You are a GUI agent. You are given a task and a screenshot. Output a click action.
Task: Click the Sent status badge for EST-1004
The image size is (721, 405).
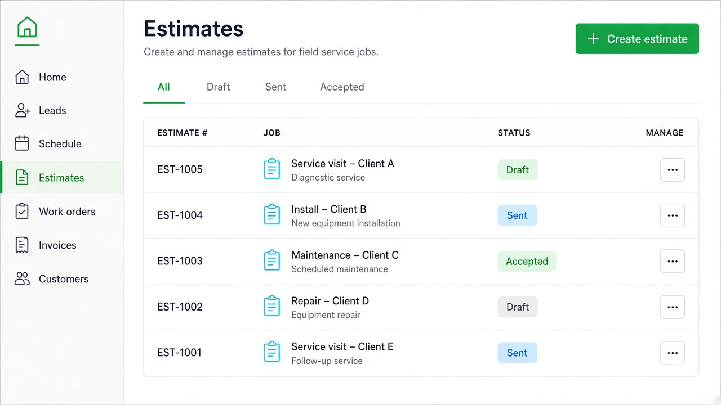click(517, 215)
